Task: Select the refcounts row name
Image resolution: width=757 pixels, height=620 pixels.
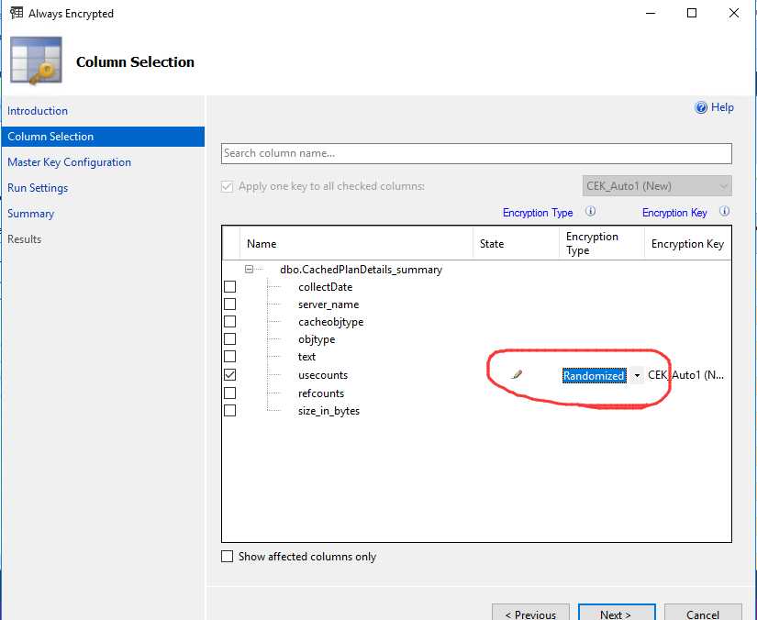Action: click(321, 393)
